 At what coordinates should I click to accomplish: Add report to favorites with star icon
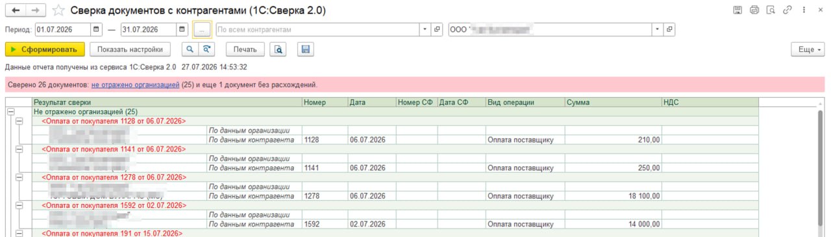(58, 10)
